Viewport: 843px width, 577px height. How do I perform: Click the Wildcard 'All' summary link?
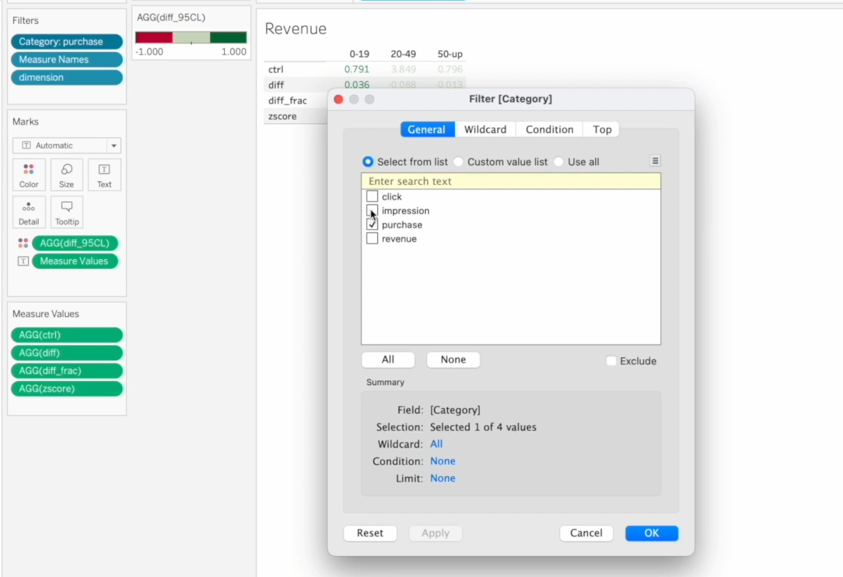436,444
